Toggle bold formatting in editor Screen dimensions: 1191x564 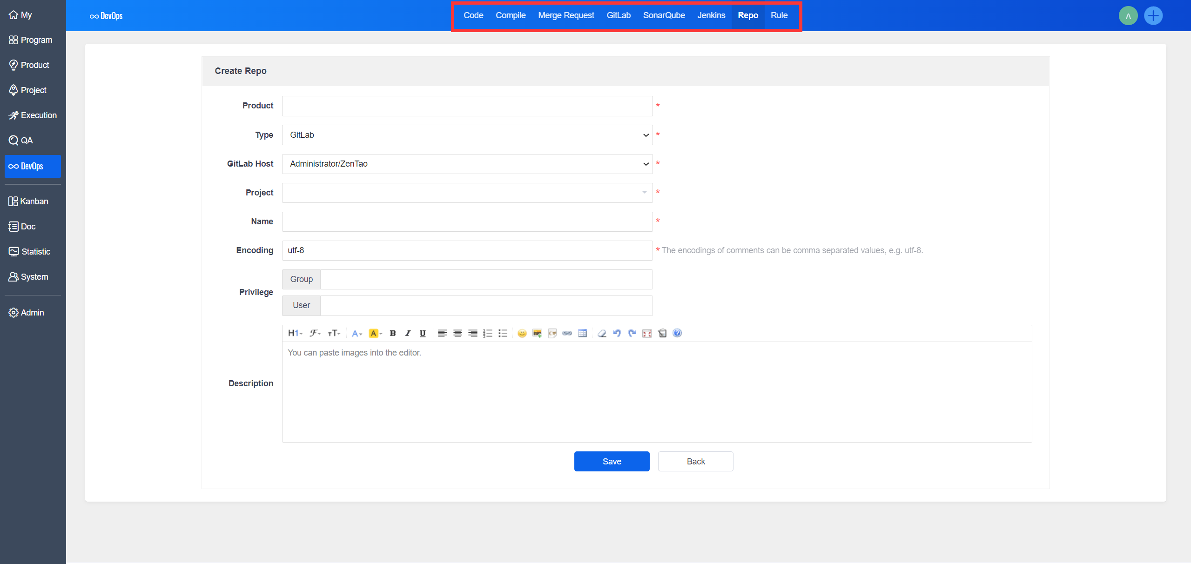[x=392, y=333]
